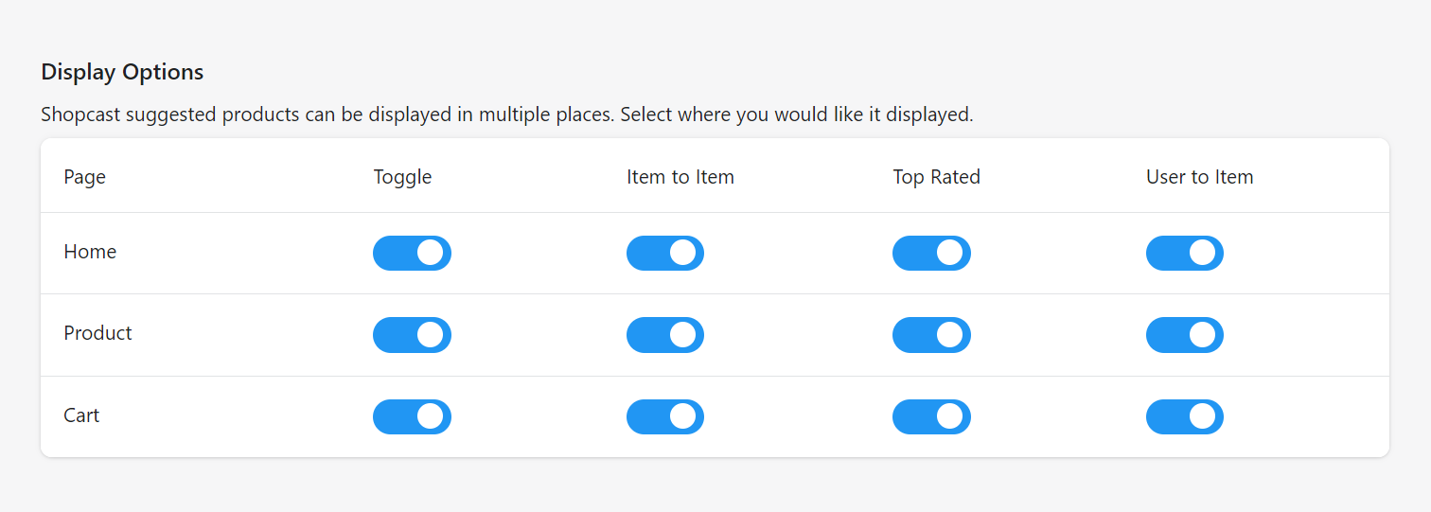Disable User to Item for Cart
The height and width of the screenshot is (512, 1431).
click(x=1184, y=416)
